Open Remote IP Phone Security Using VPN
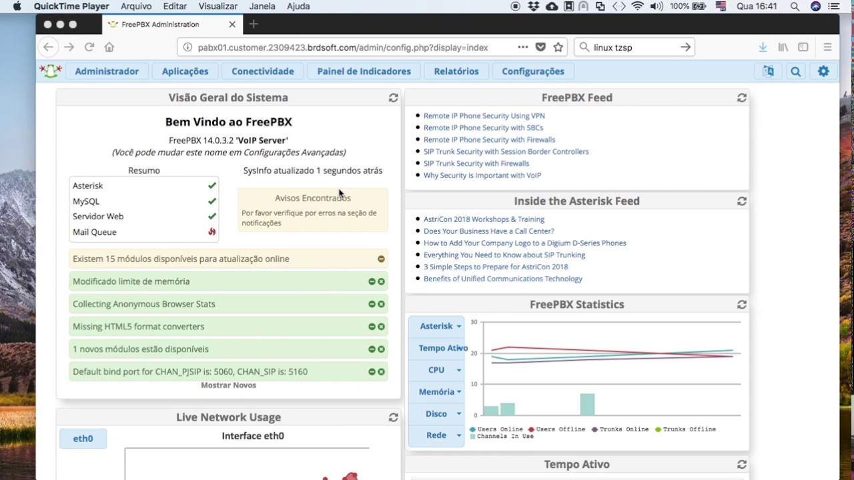 click(x=484, y=115)
